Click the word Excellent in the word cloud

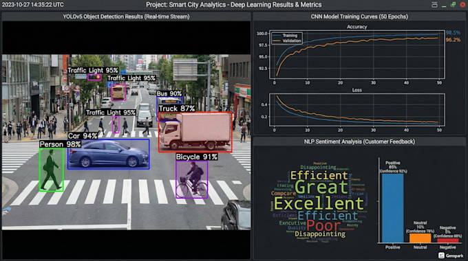coord(319,204)
